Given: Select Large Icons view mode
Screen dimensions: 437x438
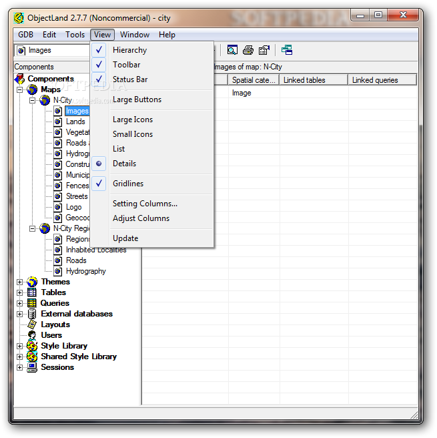Looking at the screenshot, I should tap(152, 120).
